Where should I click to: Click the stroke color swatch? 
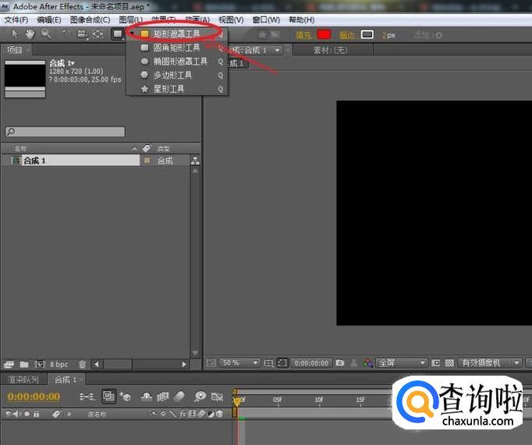(x=367, y=34)
